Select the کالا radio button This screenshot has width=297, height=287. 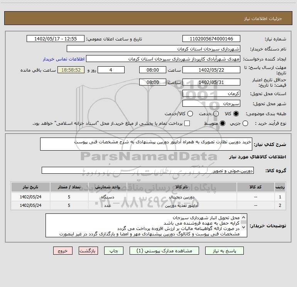(236, 114)
